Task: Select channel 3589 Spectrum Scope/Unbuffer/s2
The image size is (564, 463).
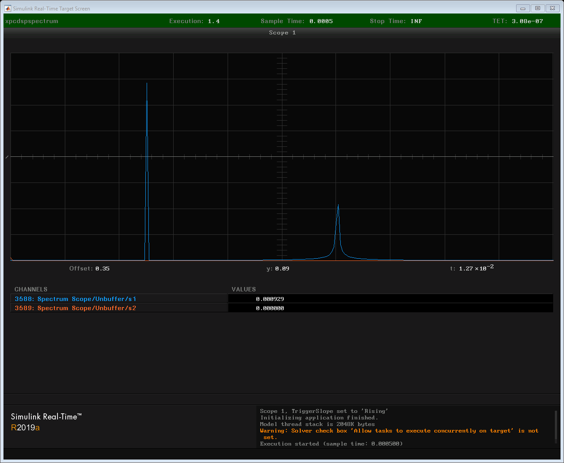Action: (x=75, y=308)
